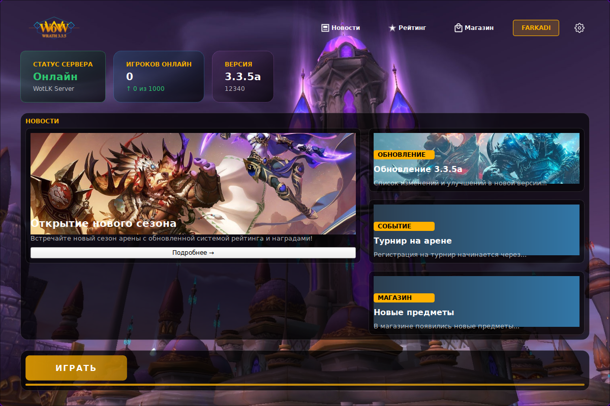
Task: Click the news document icon beside Новости
Action: (x=324, y=27)
